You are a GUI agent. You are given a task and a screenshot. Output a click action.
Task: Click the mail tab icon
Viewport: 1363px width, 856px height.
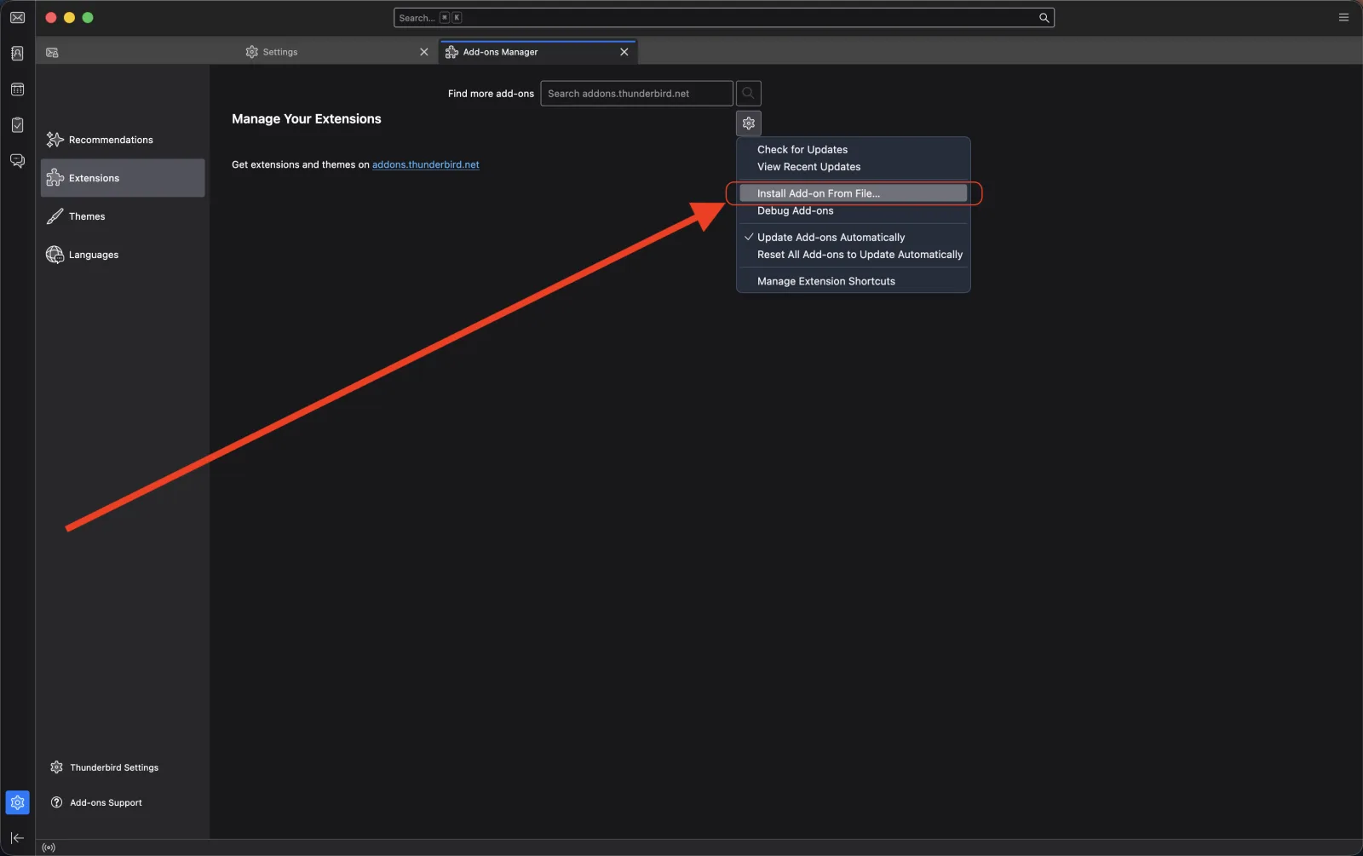pos(52,52)
